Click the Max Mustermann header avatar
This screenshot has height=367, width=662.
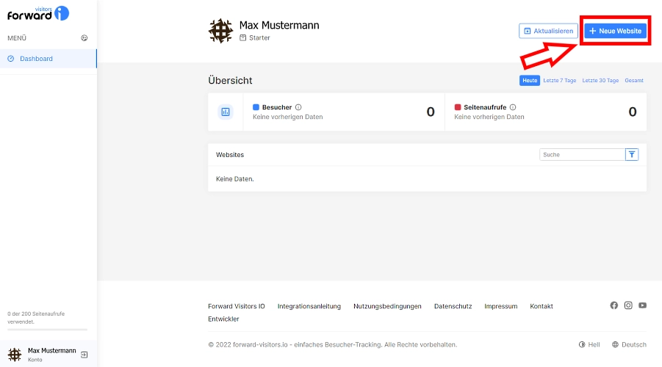point(220,31)
